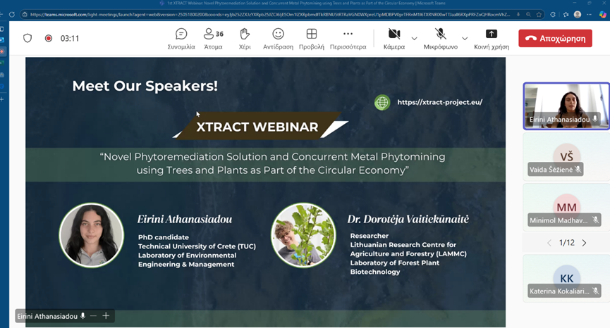Zoom out shared content with minus
The height and width of the screenshot is (328, 610).
click(93, 316)
